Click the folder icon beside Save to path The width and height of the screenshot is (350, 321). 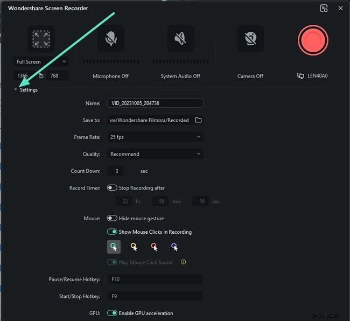pos(198,120)
